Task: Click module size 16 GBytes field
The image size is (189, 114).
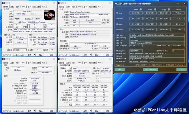Action: [x=106, y=68]
